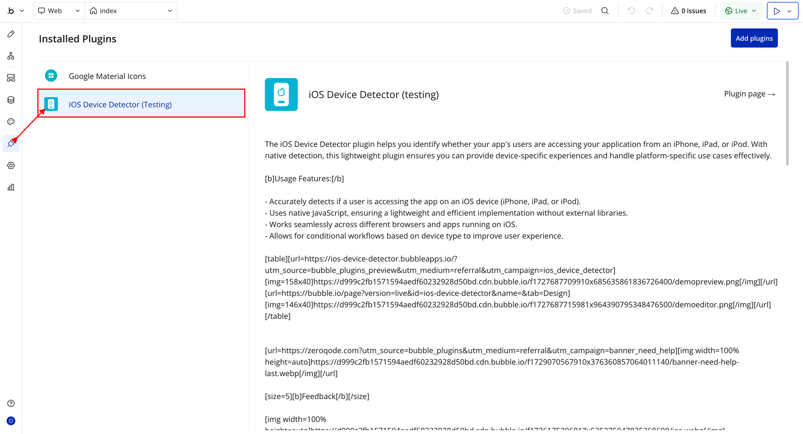Open the Backend workflows sidebar icon
This screenshot has width=803, height=434.
click(x=11, y=78)
